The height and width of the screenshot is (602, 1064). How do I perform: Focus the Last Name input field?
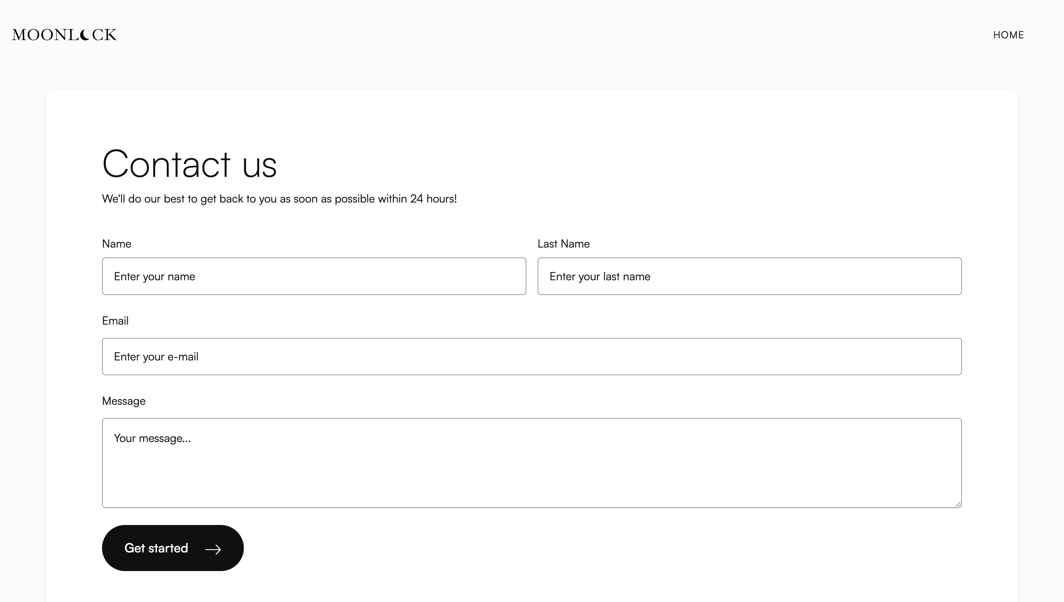(749, 276)
